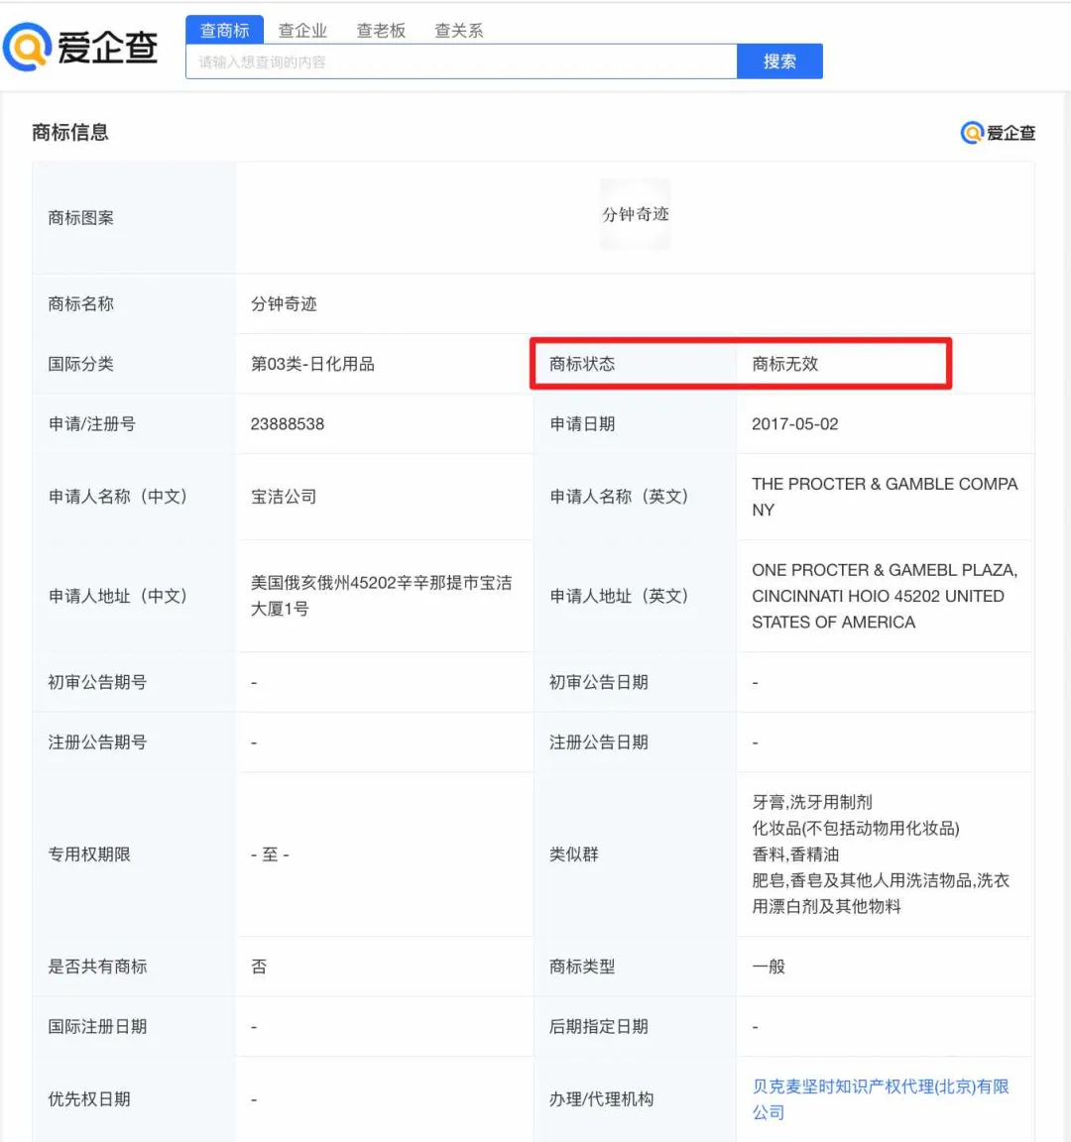Click the 初审公告日期 label
The width and height of the screenshot is (1071, 1142).
tap(598, 682)
